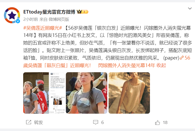The image size is (195, 131).
Task: Open third sepia vintage photo thumbnail
Action: click(129, 93)
